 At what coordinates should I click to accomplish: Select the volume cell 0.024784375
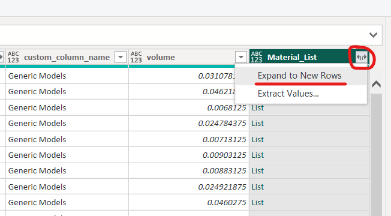click(189, 124)
